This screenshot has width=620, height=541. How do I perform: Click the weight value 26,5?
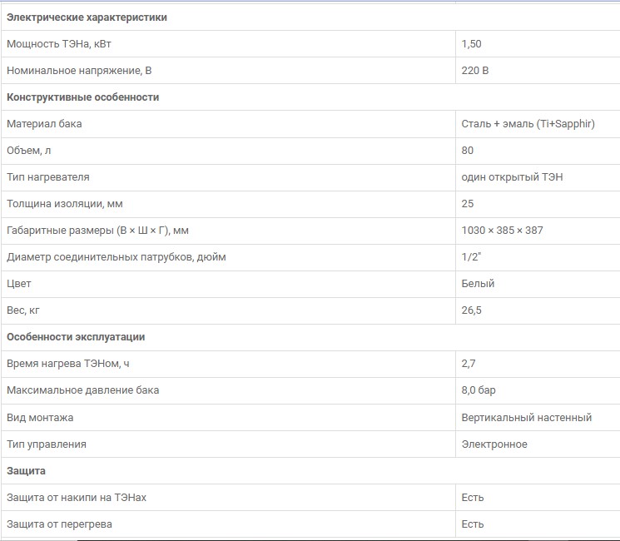472,310
